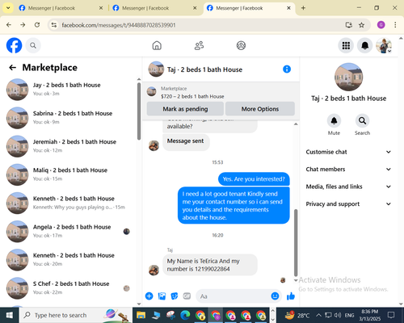The width and height of the screenshot is (404, 323).
Task: Open Sabrina's conversation
Action: 69,118
